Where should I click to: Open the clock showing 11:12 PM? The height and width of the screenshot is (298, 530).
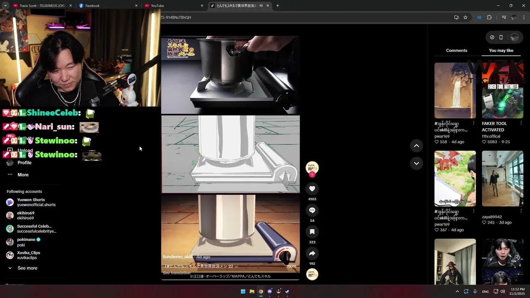[x=518, y=291]
